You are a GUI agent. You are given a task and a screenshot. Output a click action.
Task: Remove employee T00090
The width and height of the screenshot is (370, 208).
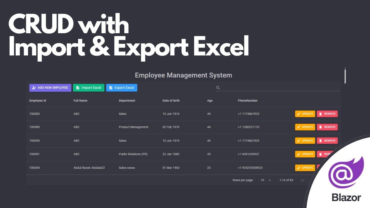(x=327, y=141)
